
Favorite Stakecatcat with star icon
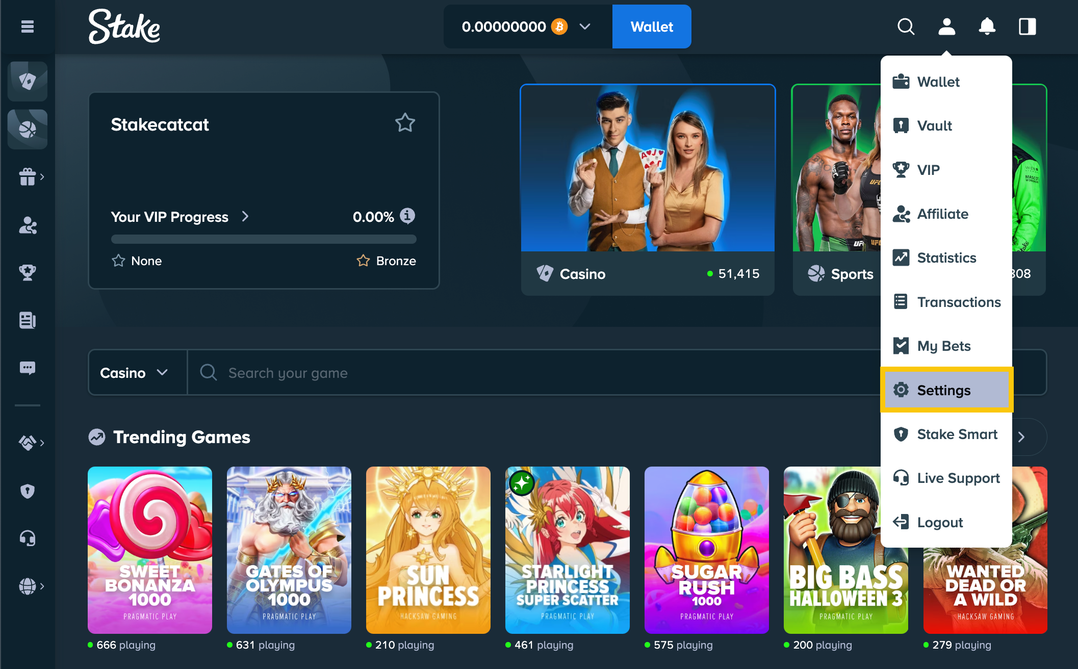pos(405,123)
